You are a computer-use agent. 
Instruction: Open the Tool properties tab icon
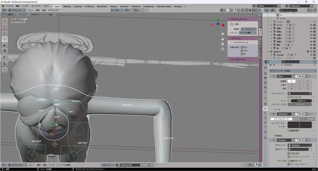[x=266, y=68]
